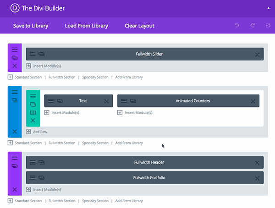
Task: Duplicate the Fullwidth Portfolio module
Action: tap(42, 178)
